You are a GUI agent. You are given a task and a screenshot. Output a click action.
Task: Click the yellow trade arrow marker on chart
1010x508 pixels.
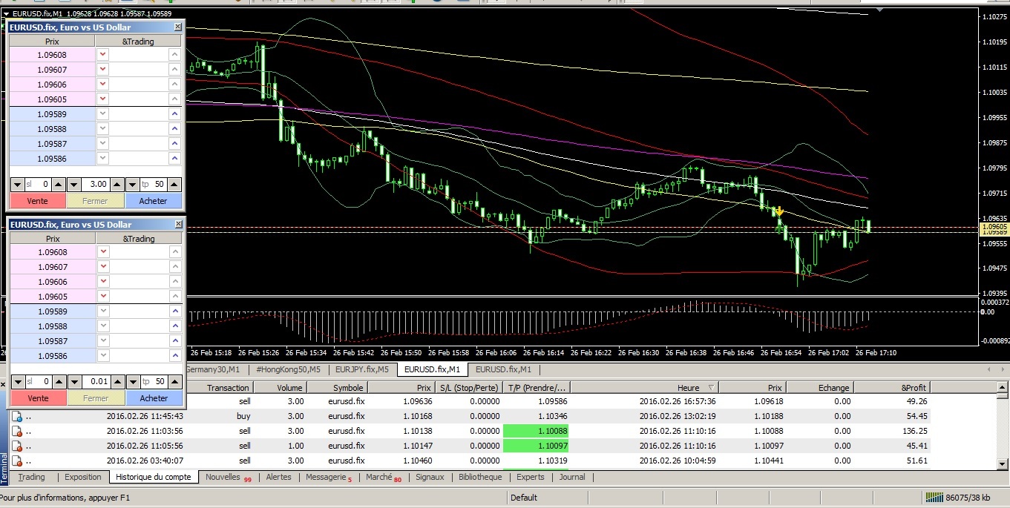(x=778, y=212)
